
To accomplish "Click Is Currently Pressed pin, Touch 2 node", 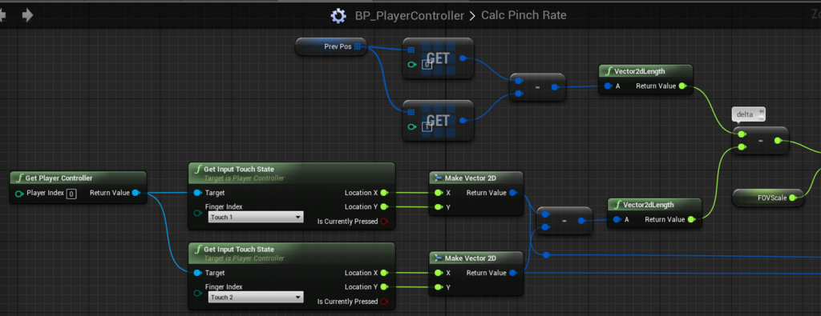I will click(x=384, y=302).
